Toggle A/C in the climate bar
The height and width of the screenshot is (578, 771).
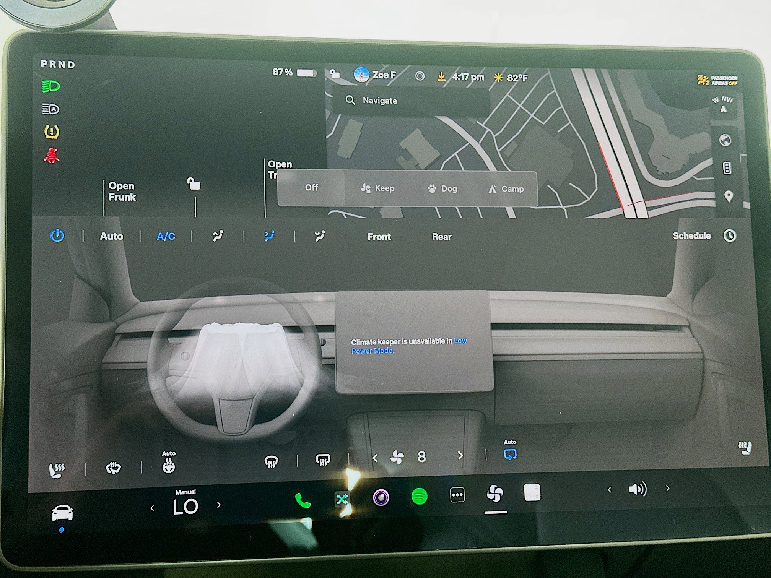pos(166,237)
